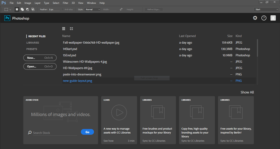Sort by the Size column header
The image size is (280, 149).
(x=230, y=36)
